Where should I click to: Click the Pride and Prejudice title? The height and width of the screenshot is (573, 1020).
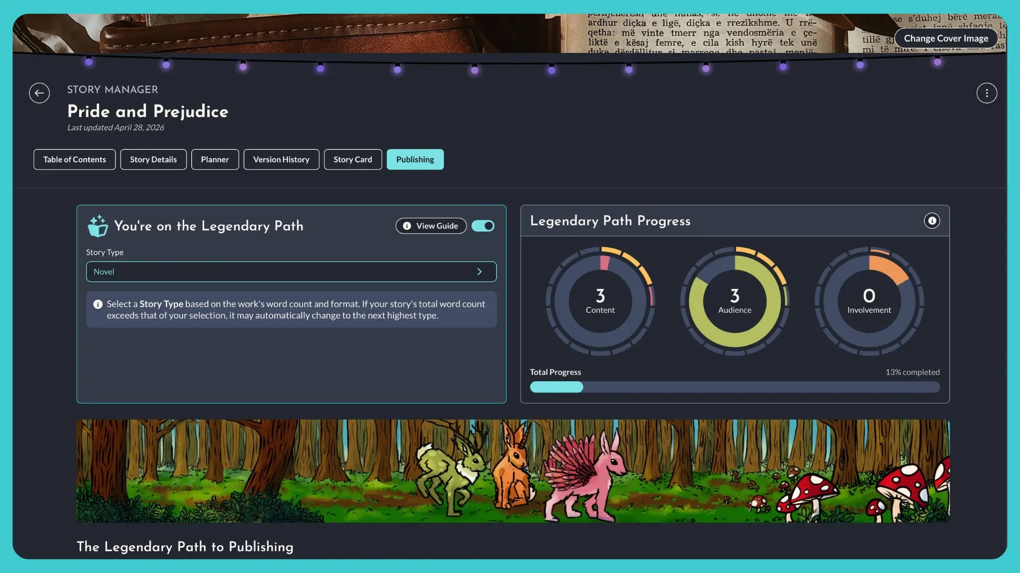point(148,111)
